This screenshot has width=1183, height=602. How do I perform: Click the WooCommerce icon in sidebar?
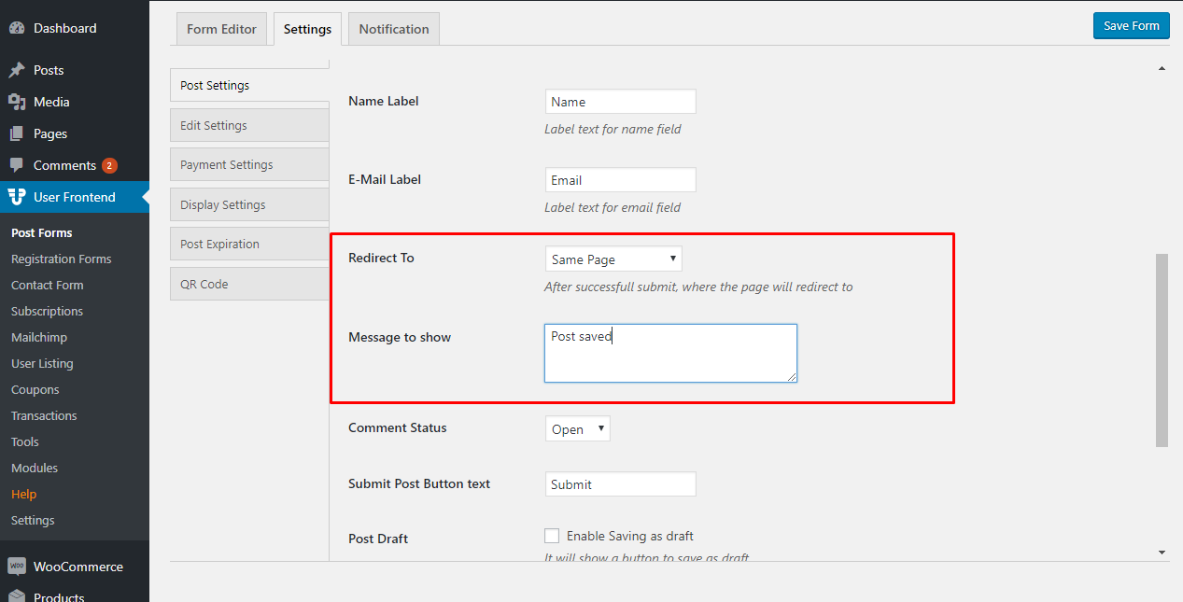pos(17,567)
